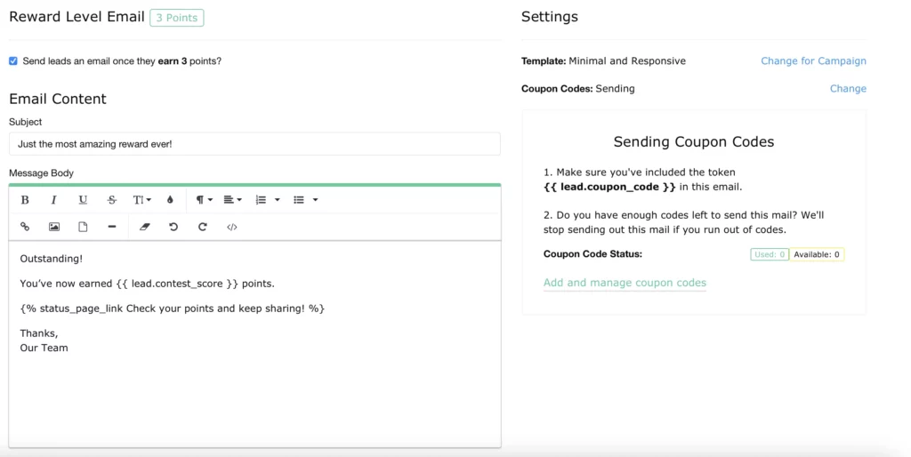This screenshot has height=457, width=911.
Task: Click the 'Outstanding!' line in message
Action: [x=51, y=259]
